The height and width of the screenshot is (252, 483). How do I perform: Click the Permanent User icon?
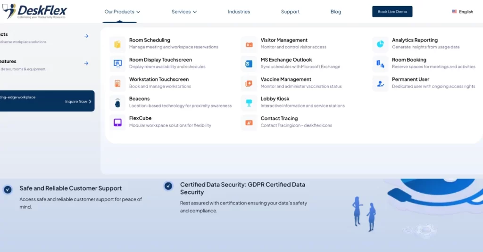(x=380, y=83)
